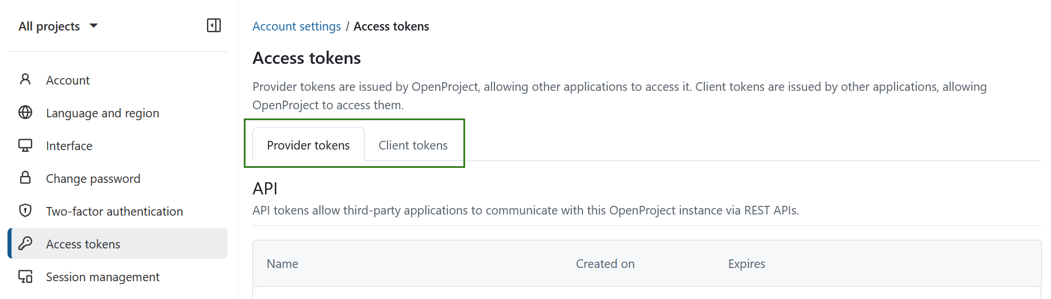This screenshot has height=299, width=1051.
Task: Collapse the sidebar with the panel icon
Action: coord(214,25)
